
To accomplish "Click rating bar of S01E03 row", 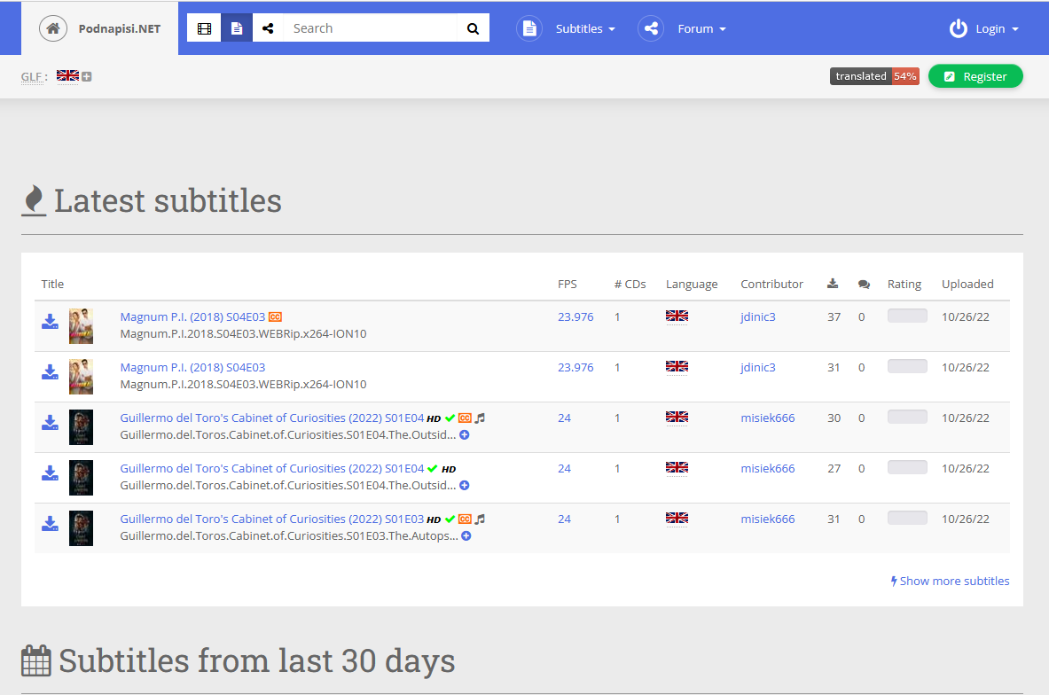I will pyautogui.click(x=907, y=518).
